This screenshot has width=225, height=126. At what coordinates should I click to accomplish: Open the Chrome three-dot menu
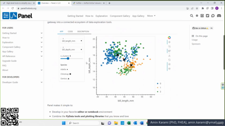point(221,8)
